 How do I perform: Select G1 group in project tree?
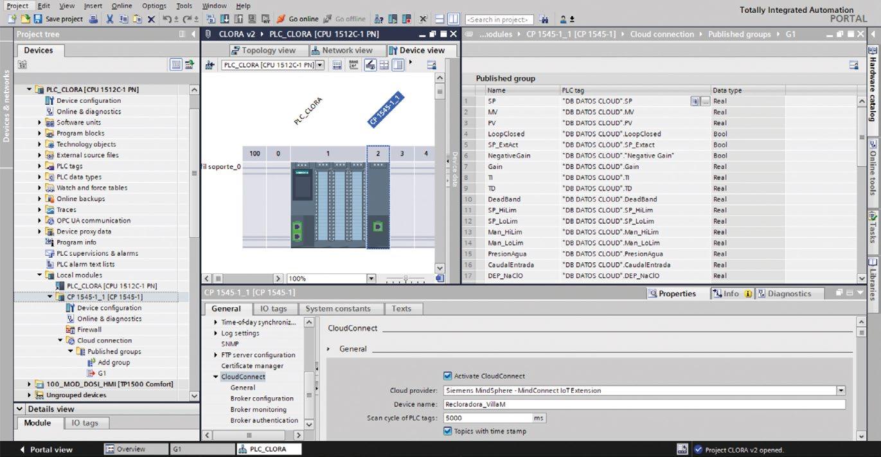(102, 373)
